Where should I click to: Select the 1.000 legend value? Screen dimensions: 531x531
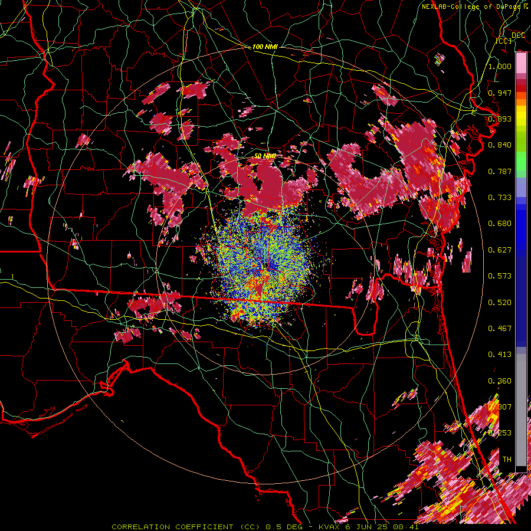[500, 66]
